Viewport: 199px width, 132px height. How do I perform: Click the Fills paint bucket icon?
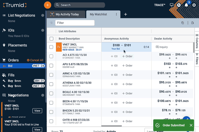tap(4, 75)
